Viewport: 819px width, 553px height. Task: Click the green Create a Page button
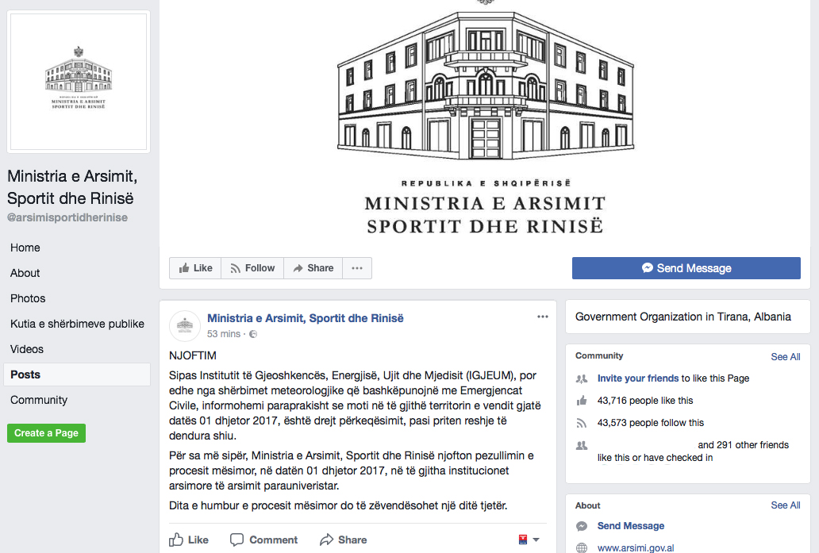coord(47,433)
